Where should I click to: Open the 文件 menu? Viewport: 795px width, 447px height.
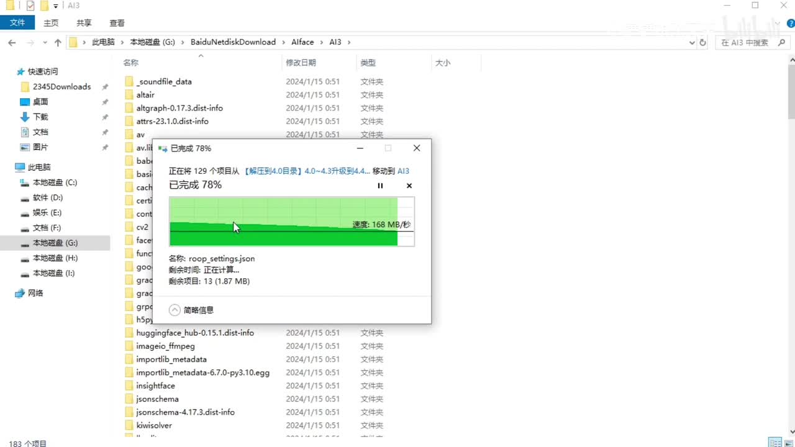[x=17, y=23]
